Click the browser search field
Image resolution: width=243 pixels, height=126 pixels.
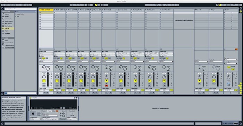tap(20, 9)
